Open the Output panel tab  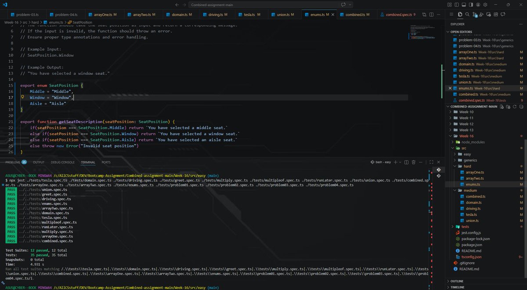pyautogui.click(x=39, y=162)
